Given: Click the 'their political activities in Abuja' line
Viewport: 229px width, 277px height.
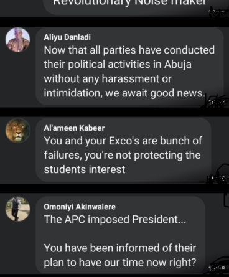Looking at the screenshot, I should (x=118, y=65).
